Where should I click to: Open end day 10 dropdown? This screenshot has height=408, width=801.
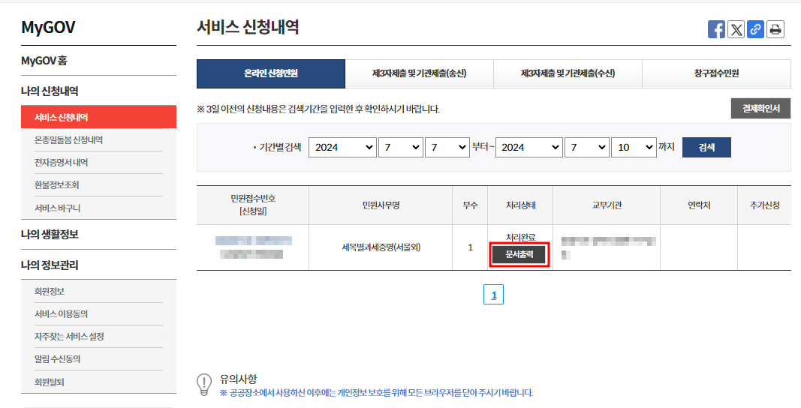pyautogui.click(x=634, y=147)
